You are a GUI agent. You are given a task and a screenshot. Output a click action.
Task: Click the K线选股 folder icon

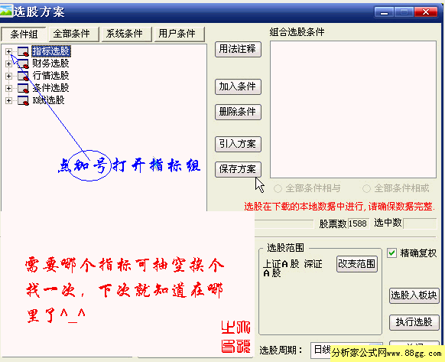pos(23,100)
